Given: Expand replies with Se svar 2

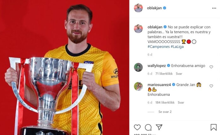Looking at the screenshot, I should pos(165,112).
